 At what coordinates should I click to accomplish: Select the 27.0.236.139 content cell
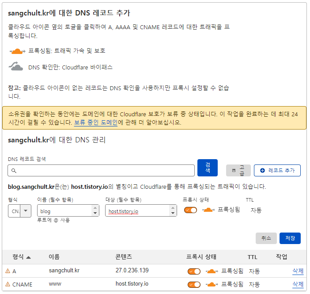coord(132,271)
